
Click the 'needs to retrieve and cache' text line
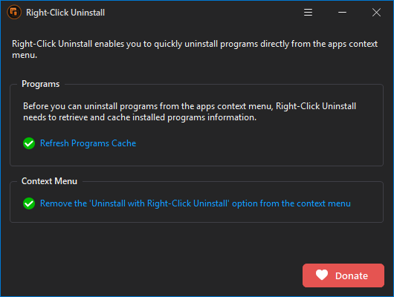coord(140,117)
